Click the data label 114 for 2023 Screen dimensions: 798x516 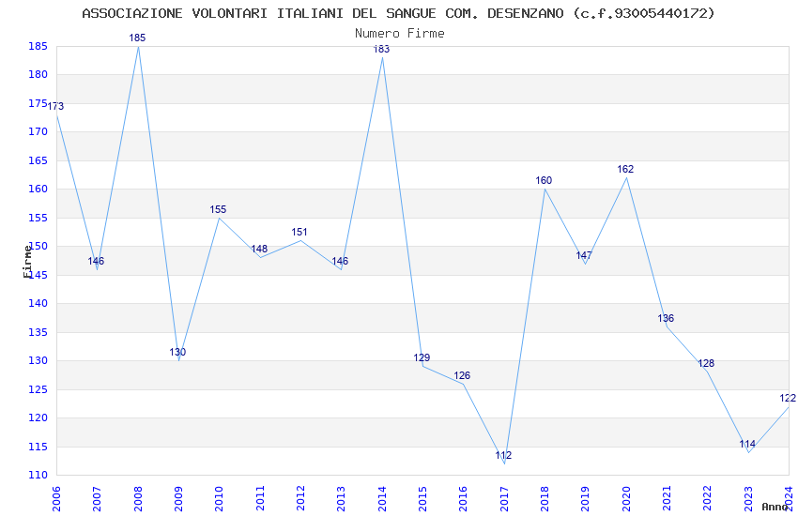click(747, 444)
